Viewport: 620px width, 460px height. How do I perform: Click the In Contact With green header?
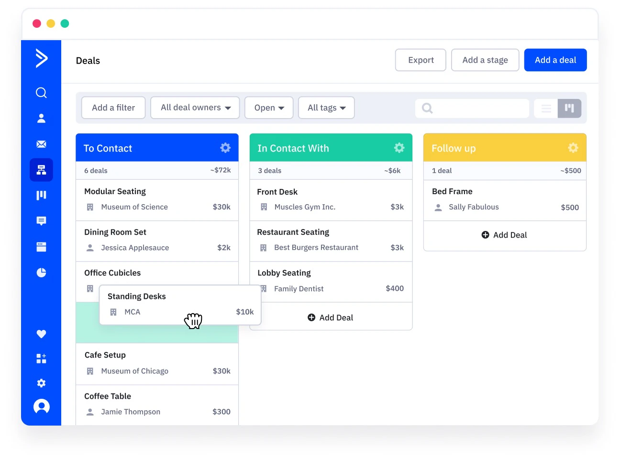(331, 148)
